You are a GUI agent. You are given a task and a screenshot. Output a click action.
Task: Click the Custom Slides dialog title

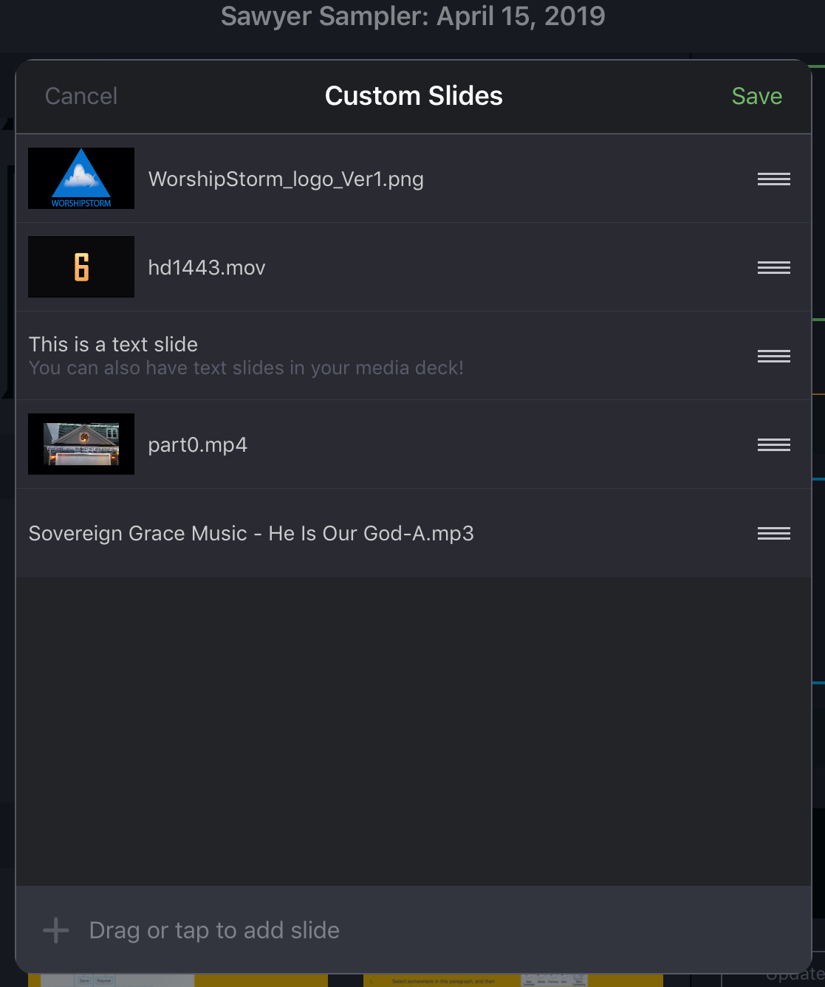414,96
